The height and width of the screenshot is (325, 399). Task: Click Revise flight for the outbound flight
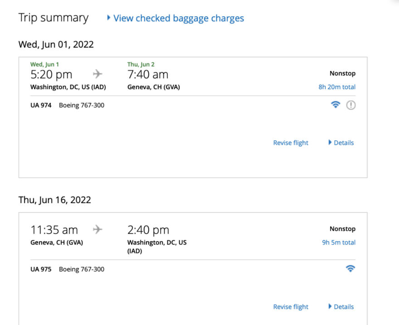(291, 143)
